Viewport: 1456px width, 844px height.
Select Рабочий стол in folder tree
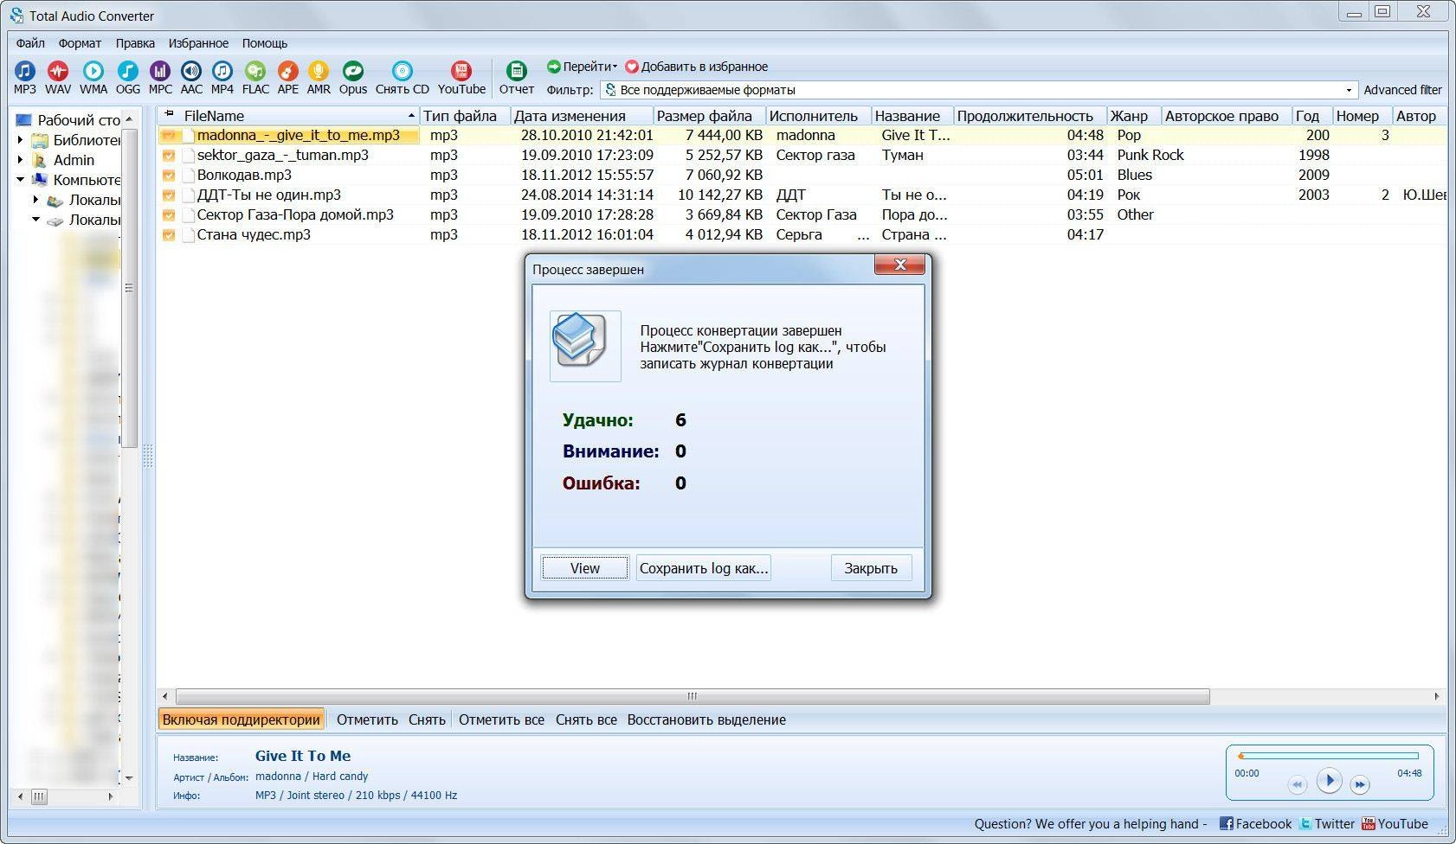[68, 120]
